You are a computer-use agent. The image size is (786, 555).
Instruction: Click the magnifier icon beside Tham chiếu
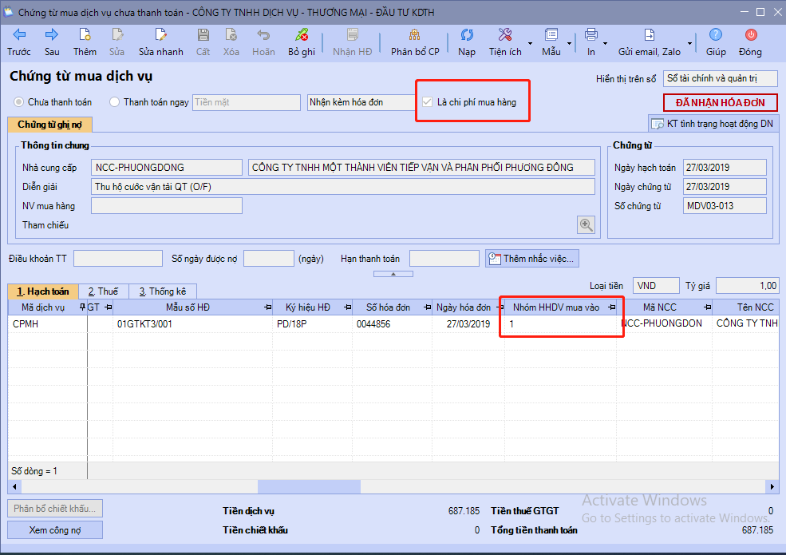pos(586,225)
